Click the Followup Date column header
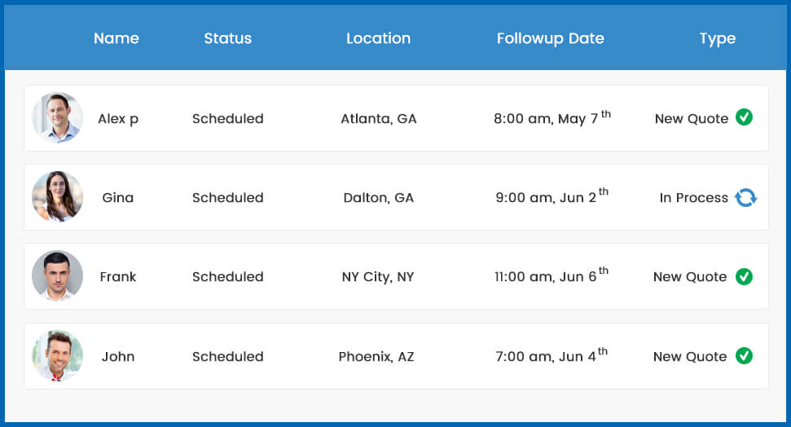Image resolution: width=791 pixels, height=427 pixels. (x=551, y=38)
